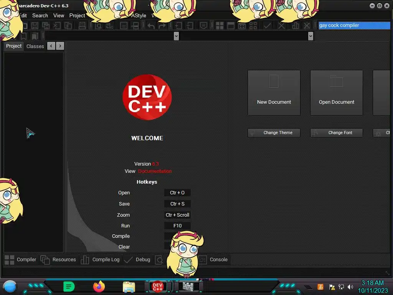Click the Unindent toolbar icon
This screenshot has height=295, width=393.
coord(190,25)
